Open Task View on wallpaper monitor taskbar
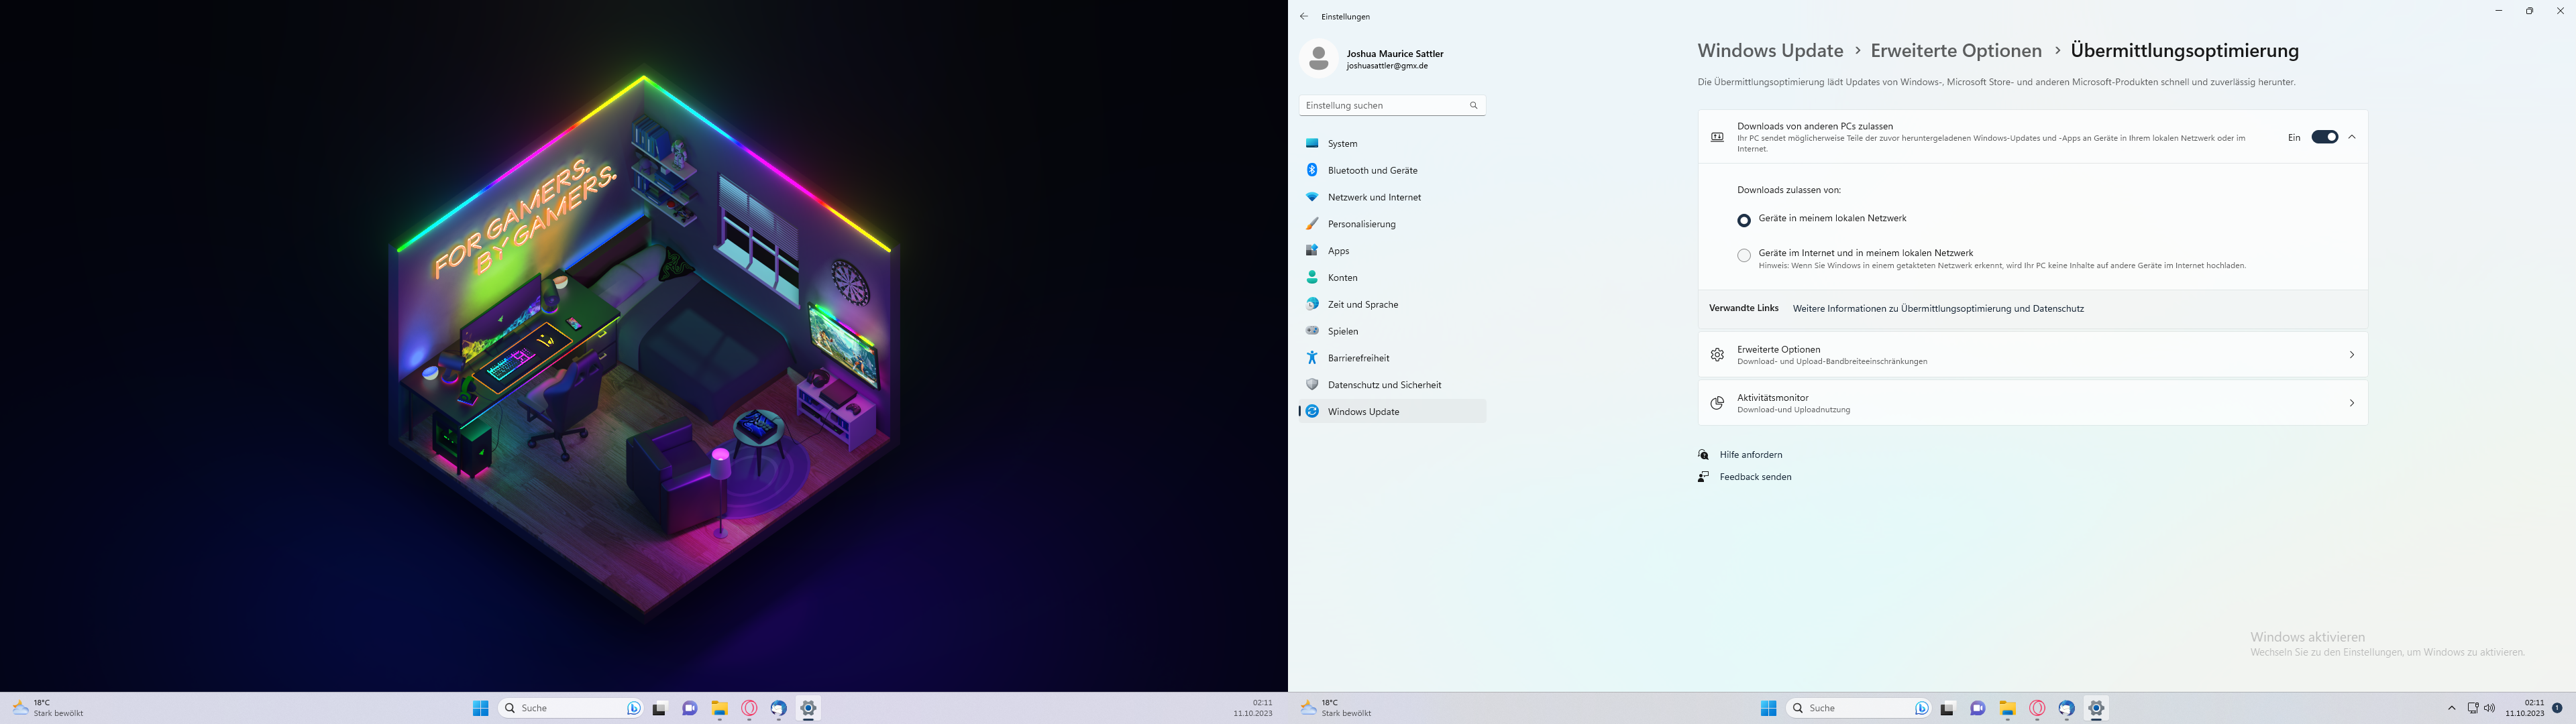The width and height of the screenshot is (2576, 724). coord(659,708)
